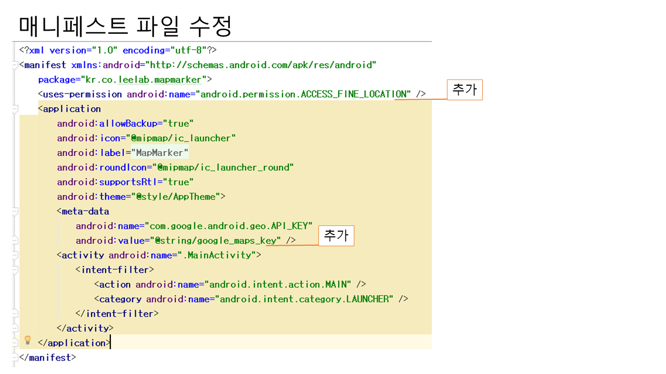The height and width of the screenshot is (374, 666).
Task: Click the android.intent.action.MAIN string
Action: (279, 284)
